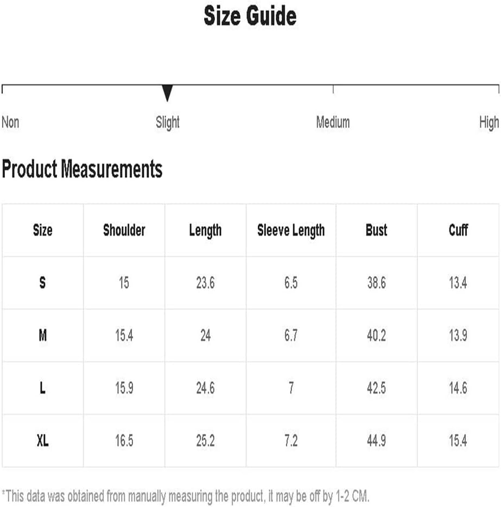Select the L size row label

coord(42,388)
